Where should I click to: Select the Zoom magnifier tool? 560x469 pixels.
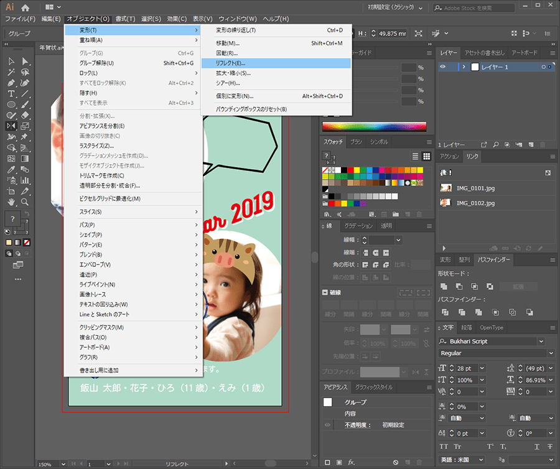coord(25,202)
